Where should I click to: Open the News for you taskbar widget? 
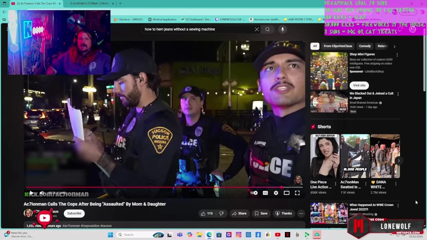pos(18,235)
